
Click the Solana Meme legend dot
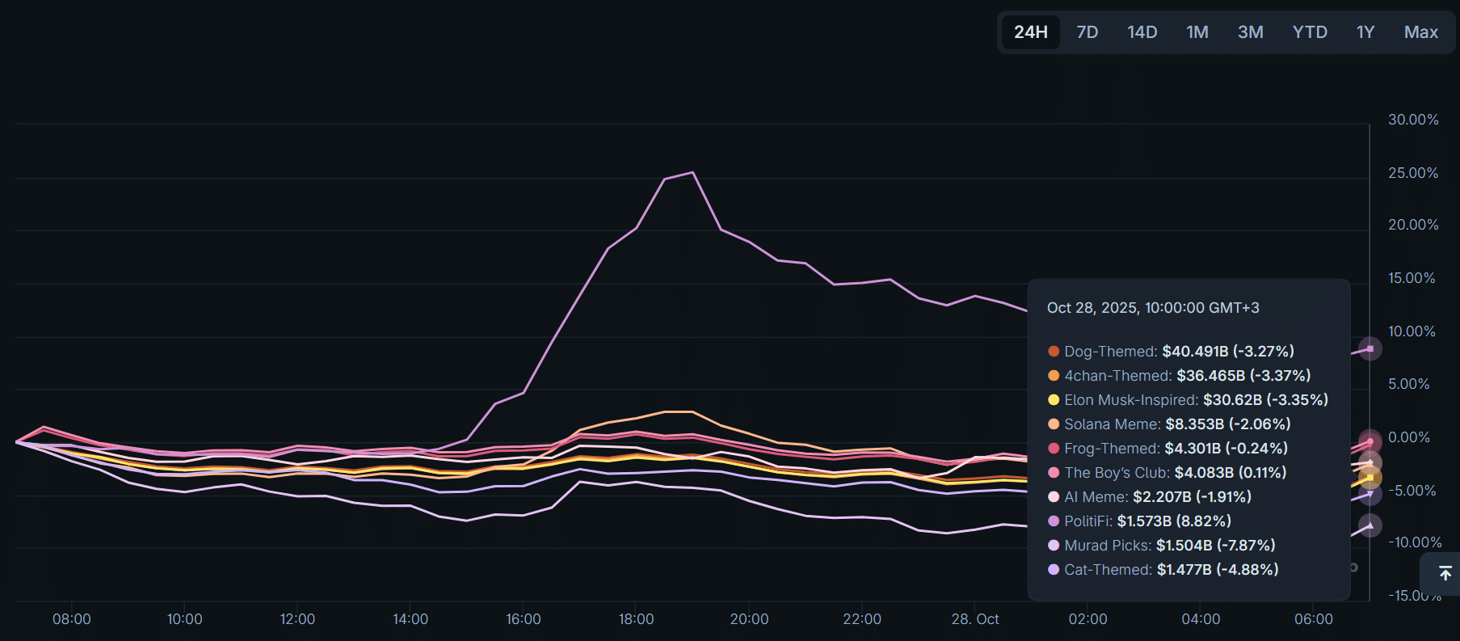[1054, 424]
